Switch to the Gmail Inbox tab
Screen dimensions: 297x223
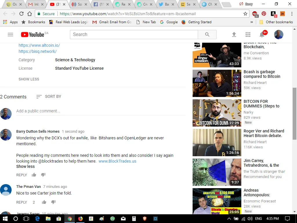pos(36,4)
